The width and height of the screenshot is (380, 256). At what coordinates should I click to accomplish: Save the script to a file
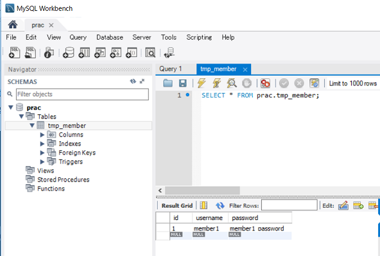click(x=183, y=83)
